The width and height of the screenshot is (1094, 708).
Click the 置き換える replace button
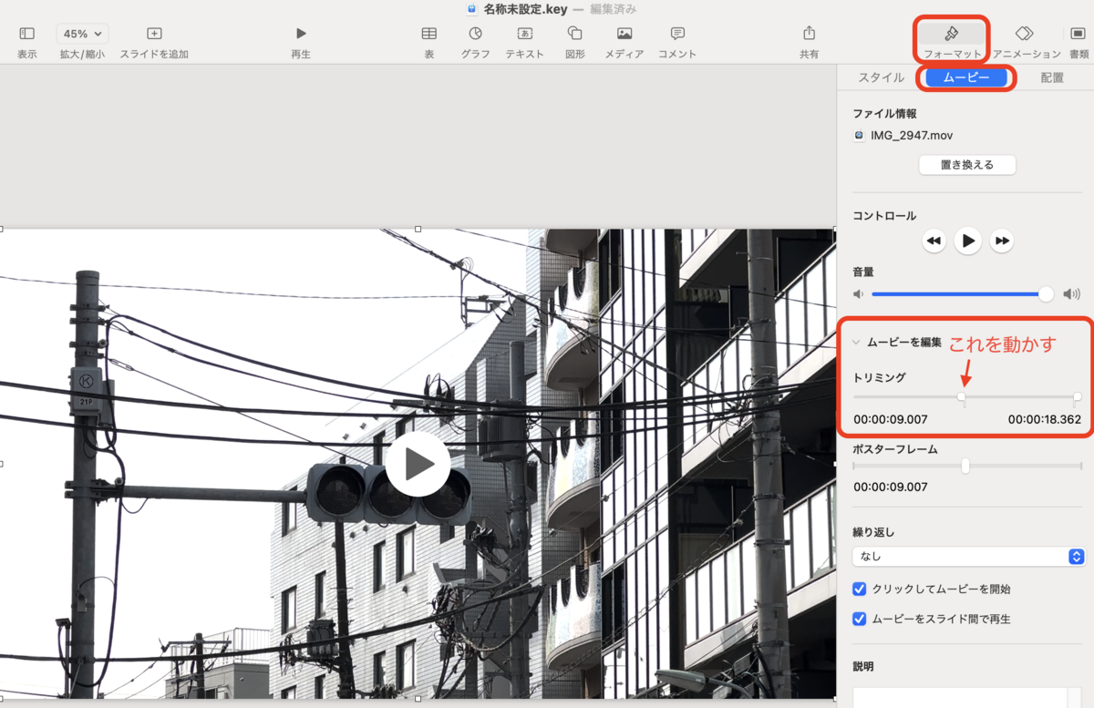click(x=966, y=165)
